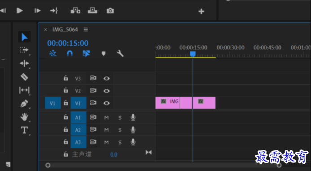
Task: Select the Ripple Edit tool
Action: [x=24, y=63]
